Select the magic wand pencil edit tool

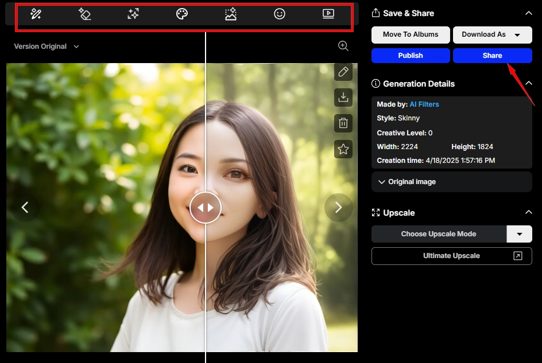(36, 14)
